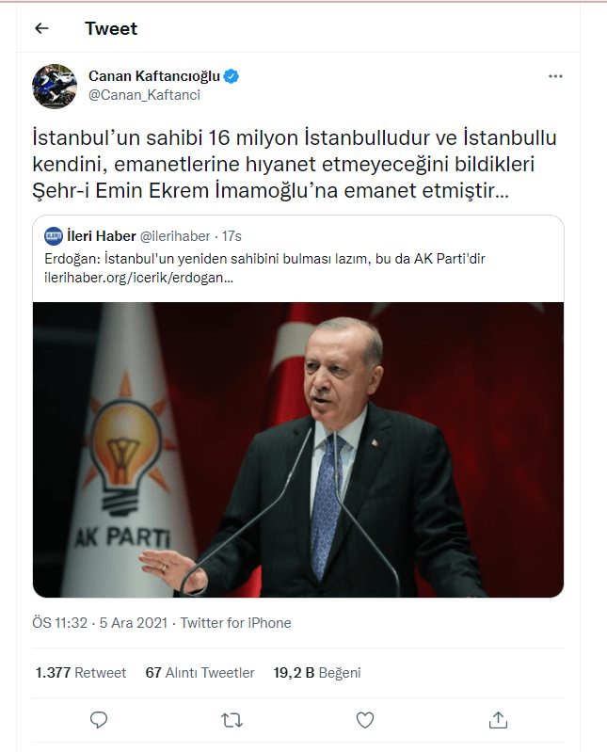Open Canan Kaftancıoğlu's profile picture
The image size is (607, 752).
(55, 87)
